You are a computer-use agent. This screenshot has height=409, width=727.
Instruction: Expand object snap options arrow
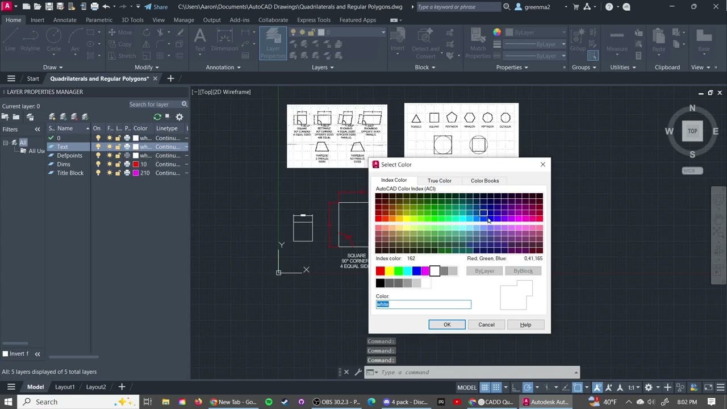click(x=586, y=387)
